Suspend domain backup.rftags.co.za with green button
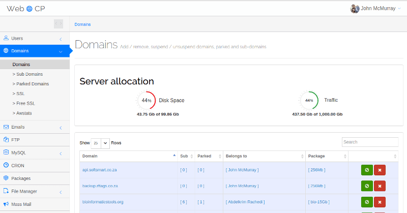407x213 pixels. (x=367, y=186)
